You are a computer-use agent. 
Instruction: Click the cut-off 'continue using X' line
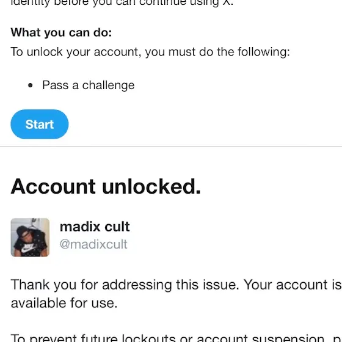coord(122,3)
